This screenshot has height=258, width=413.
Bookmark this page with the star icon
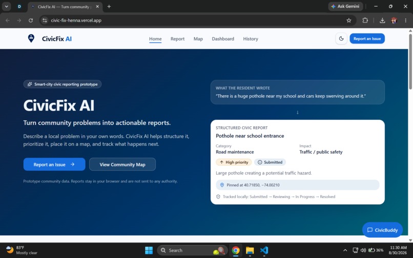point(349,20)
